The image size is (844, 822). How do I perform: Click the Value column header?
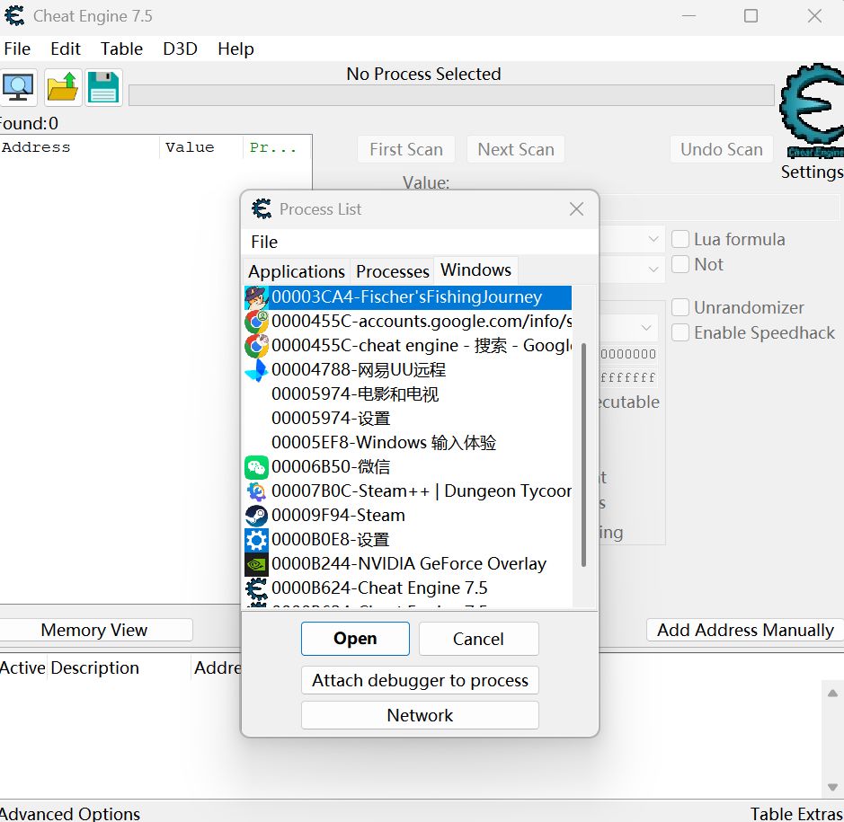(x=201, y=147)
